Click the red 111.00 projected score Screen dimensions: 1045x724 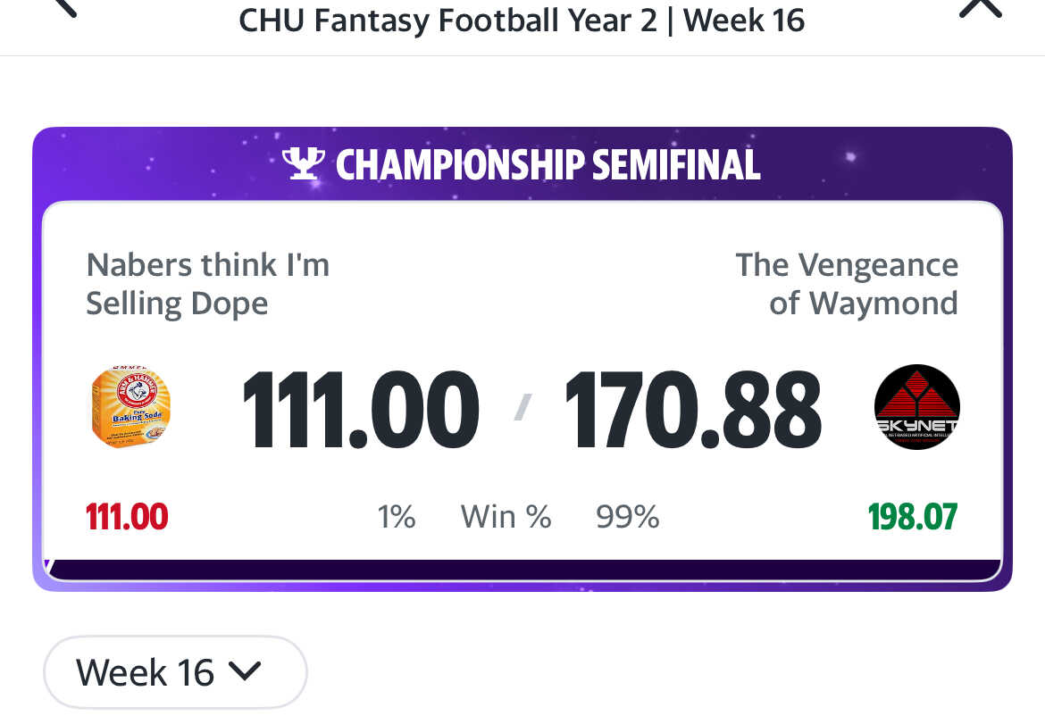tap(127, 517)
